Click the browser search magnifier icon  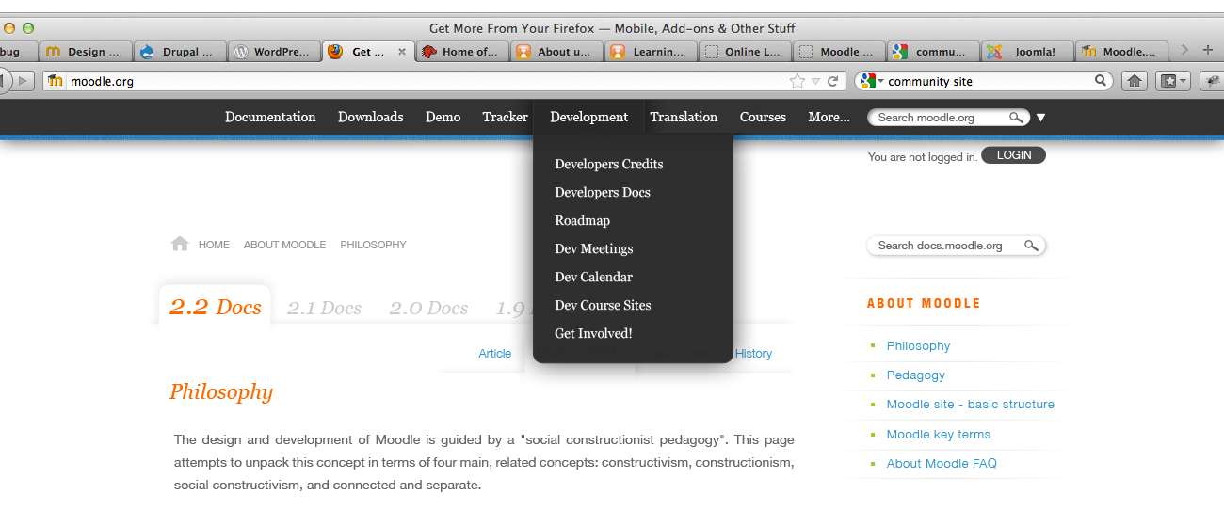tap(1100, 81)
